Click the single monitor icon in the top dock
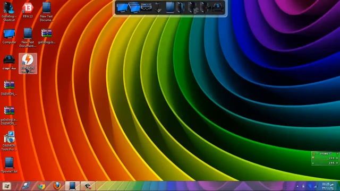 click(122, 8)
